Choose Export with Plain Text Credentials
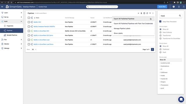The width and height of the screenshot is (186, 104). pyautogui.click(x=133, y=24)
